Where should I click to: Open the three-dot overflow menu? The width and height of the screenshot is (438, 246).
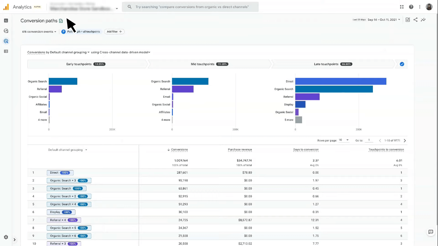click(420, 7)
